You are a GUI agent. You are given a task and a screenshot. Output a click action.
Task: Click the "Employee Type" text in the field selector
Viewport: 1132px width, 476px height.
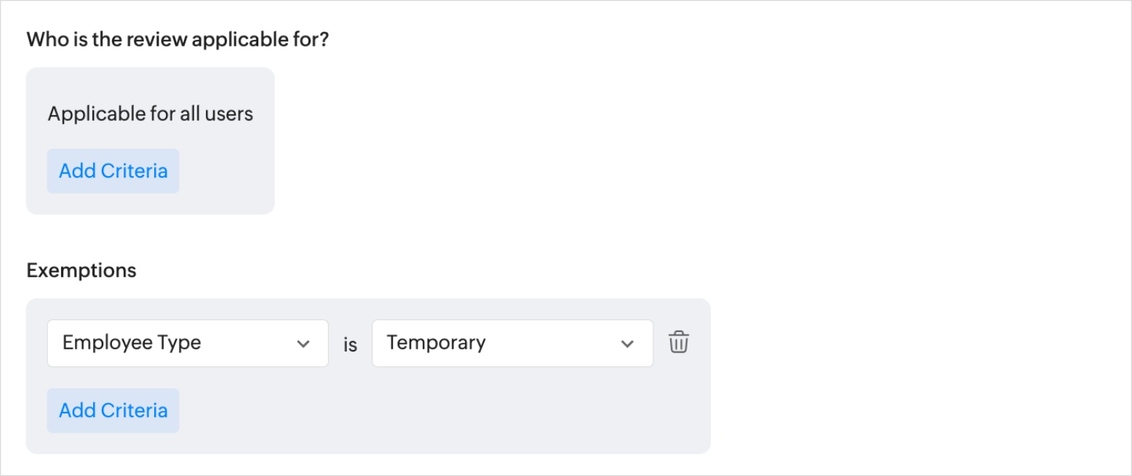pyautogui.click(x=132, y=343)
